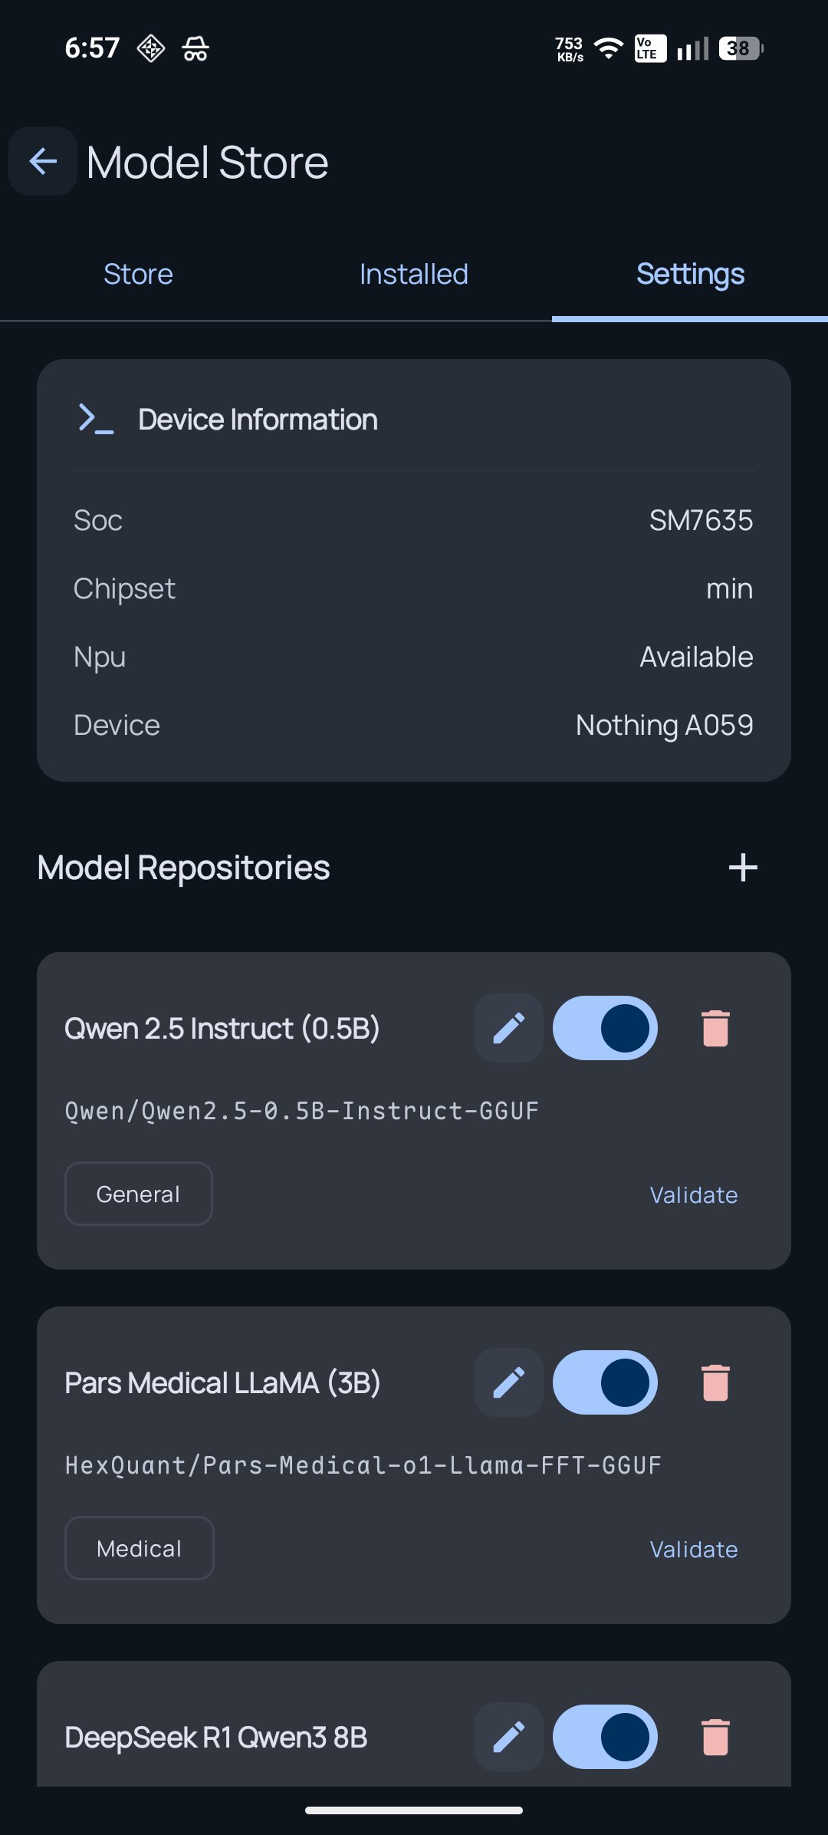Image resolution: width=828 pixels, height=1835 pixels.
Task: Edit the Pars Medical LLaMA repository
Action: pos(508,1382)
